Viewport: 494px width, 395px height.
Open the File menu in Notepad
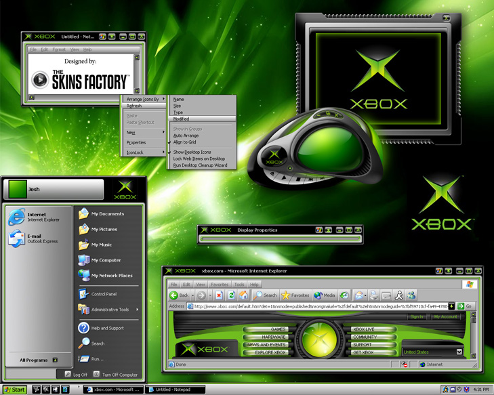point(33,49)
